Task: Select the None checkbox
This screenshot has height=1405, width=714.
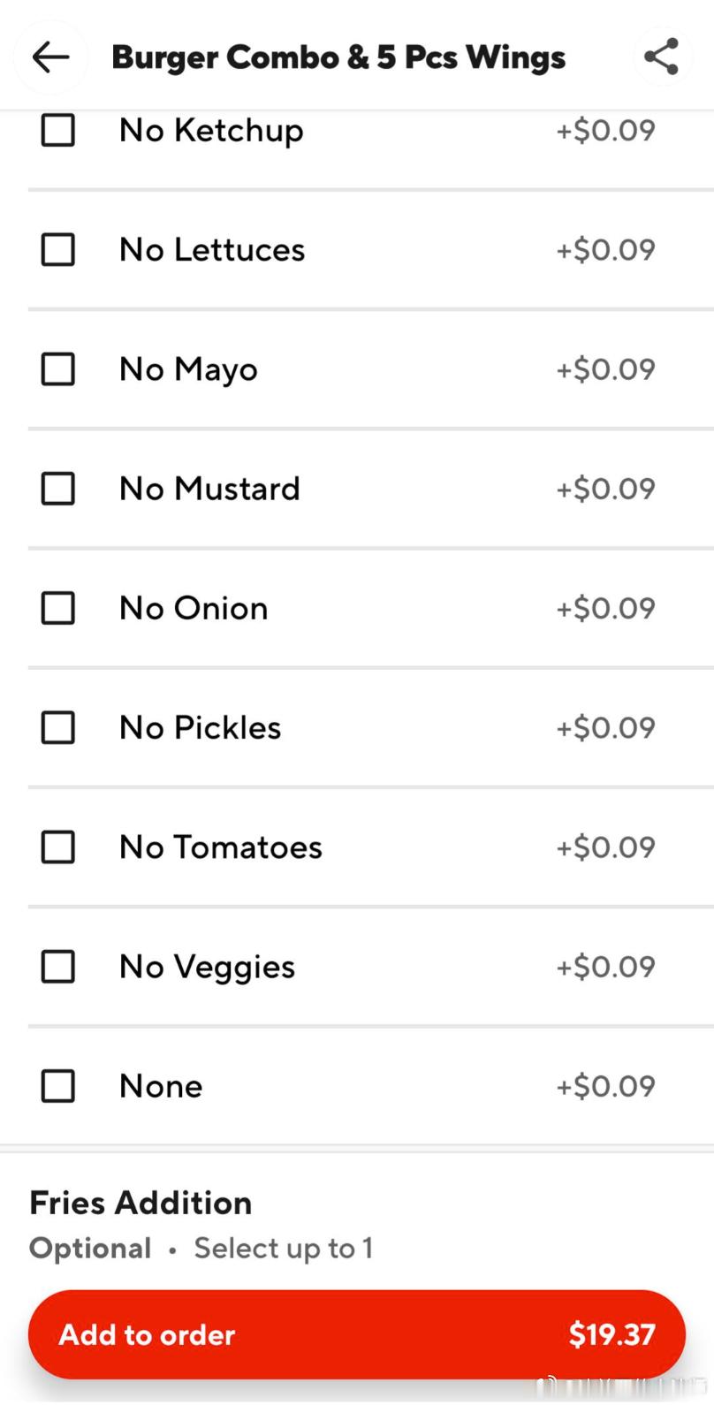Action: (x=58, y=1086)
